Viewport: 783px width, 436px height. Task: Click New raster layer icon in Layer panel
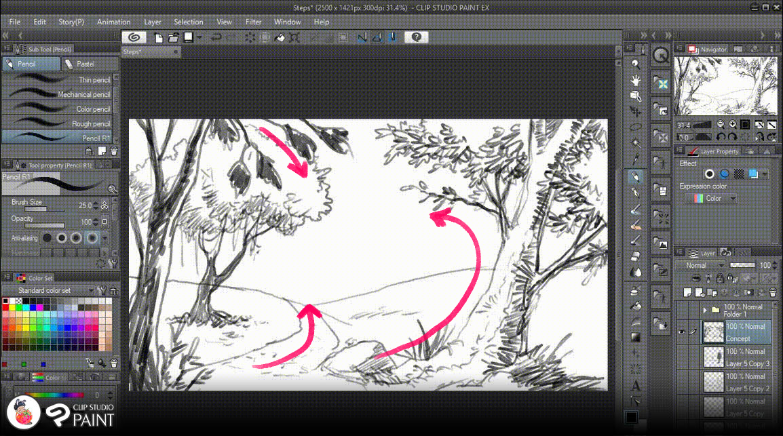(687, 292)
